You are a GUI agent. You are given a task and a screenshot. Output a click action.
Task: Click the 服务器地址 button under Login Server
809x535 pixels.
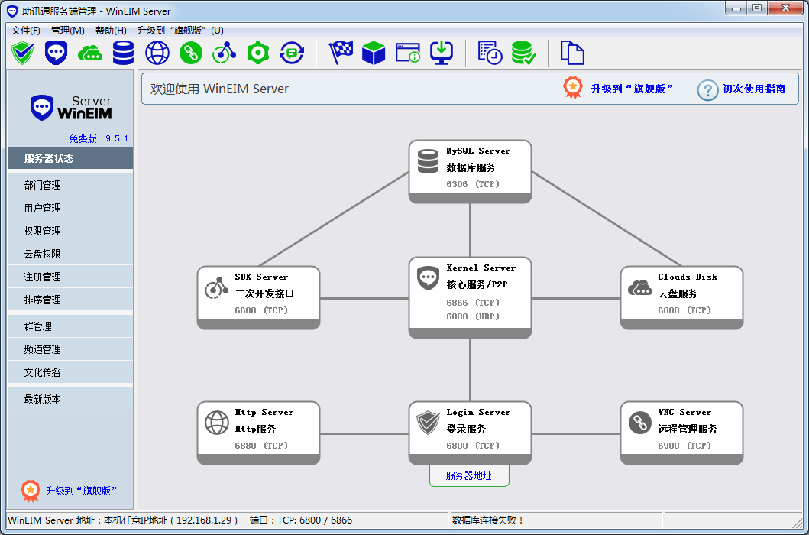pos(469,475)
